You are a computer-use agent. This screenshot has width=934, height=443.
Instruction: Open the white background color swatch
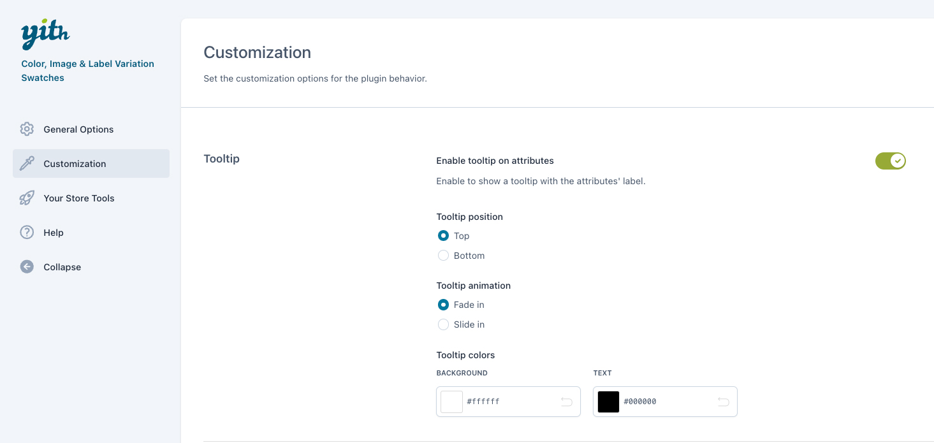pos(451,402)
